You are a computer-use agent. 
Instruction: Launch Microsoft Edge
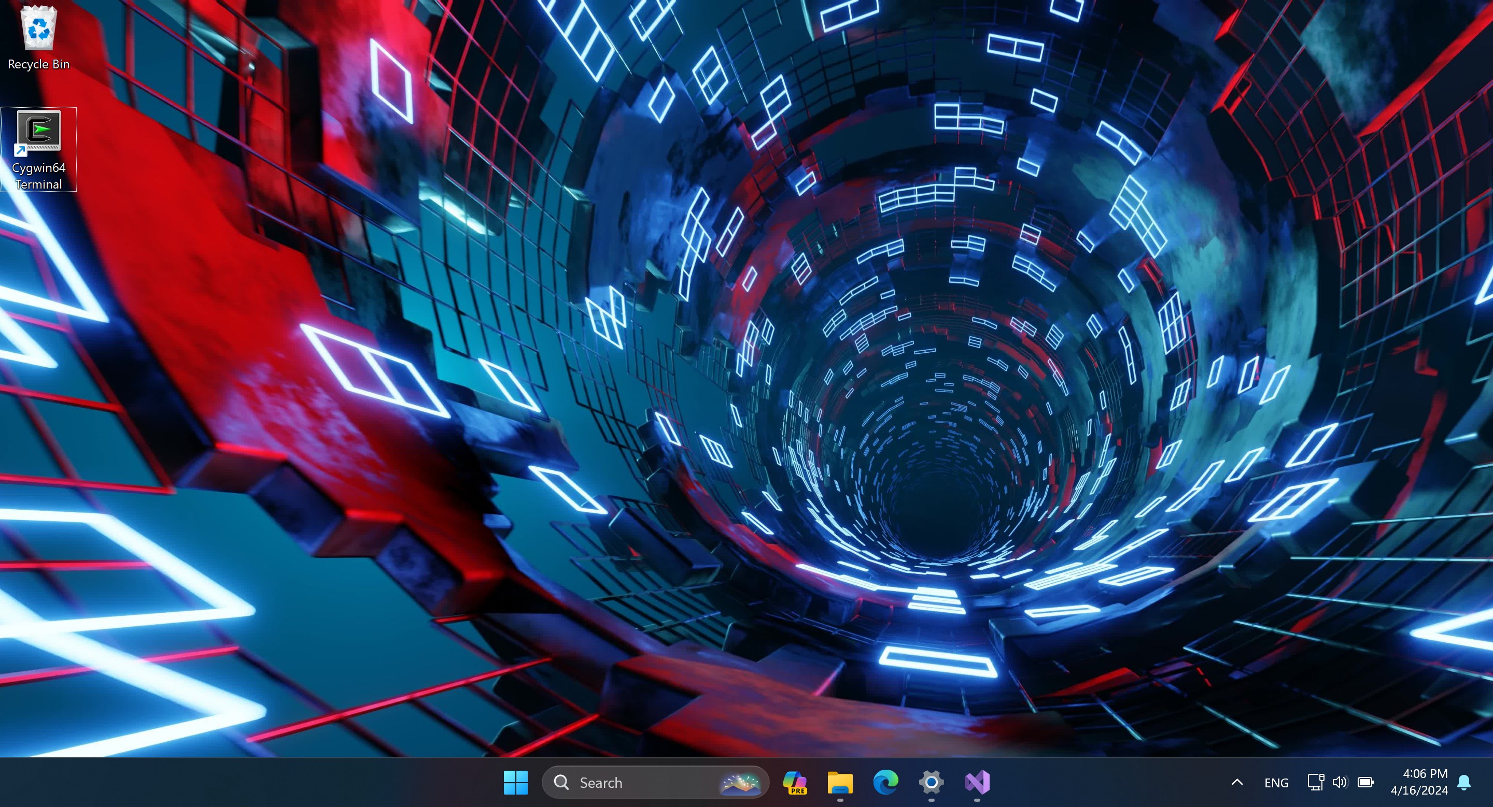click(887, 782)
